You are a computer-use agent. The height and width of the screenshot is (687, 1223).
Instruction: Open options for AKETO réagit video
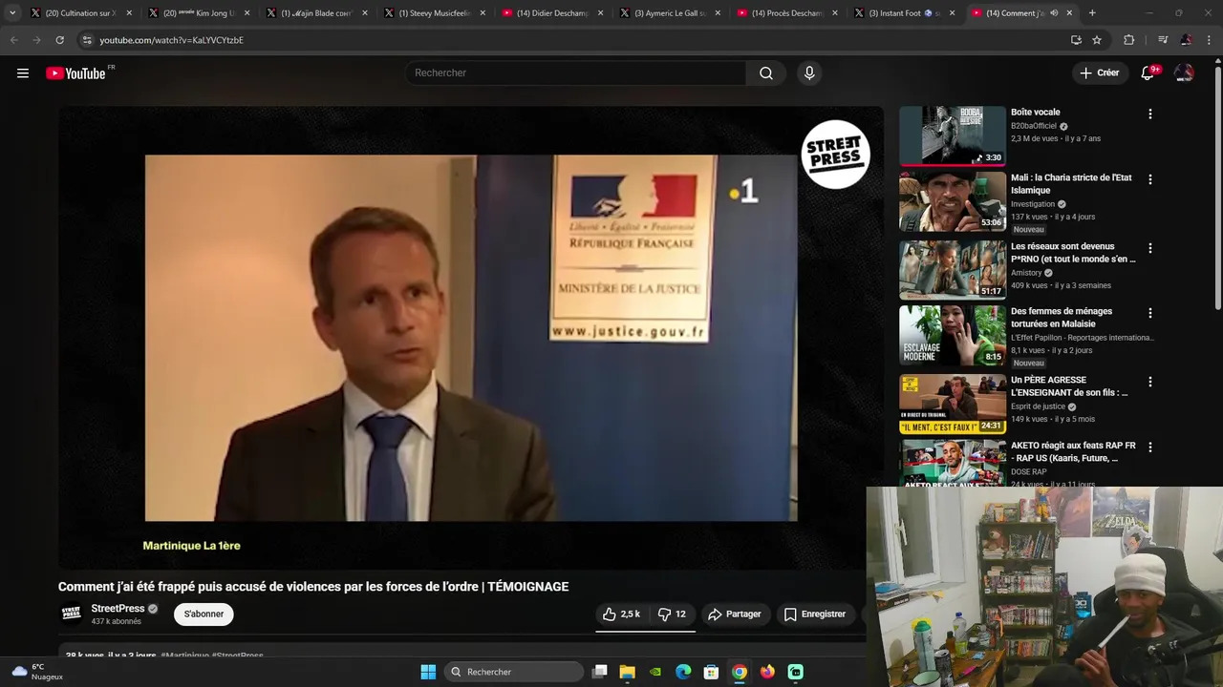(x=1150, y=448)
